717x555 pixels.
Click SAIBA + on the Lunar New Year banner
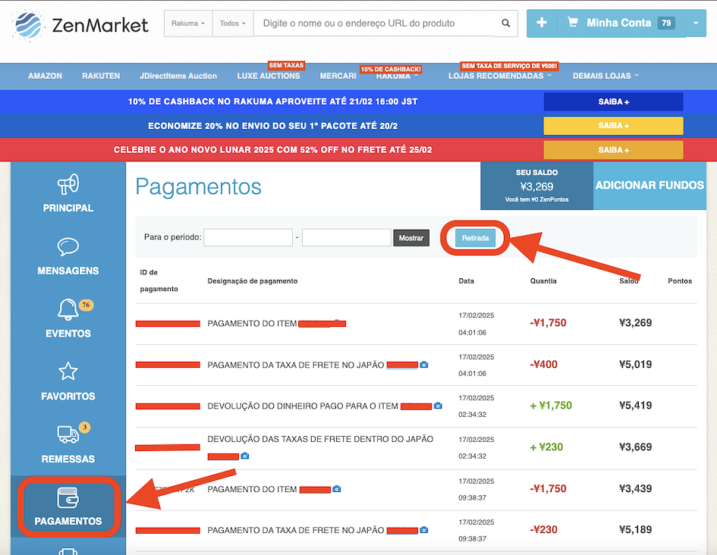tap(613, 150)
